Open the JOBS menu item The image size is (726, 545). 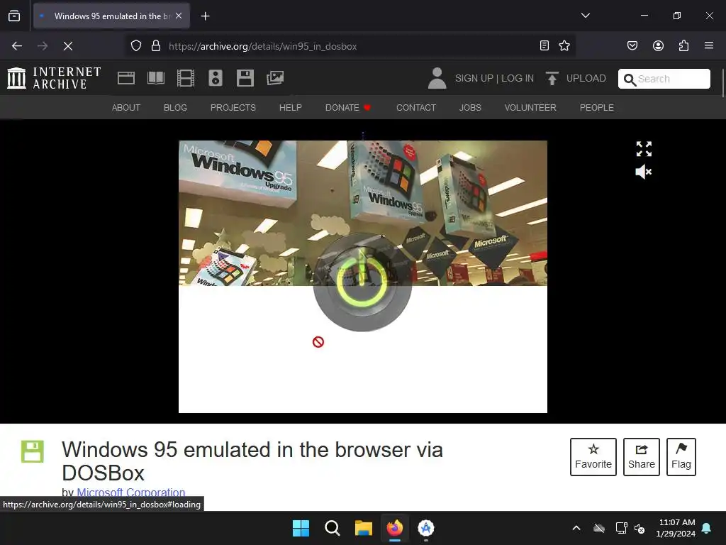[x=470, y=108]
